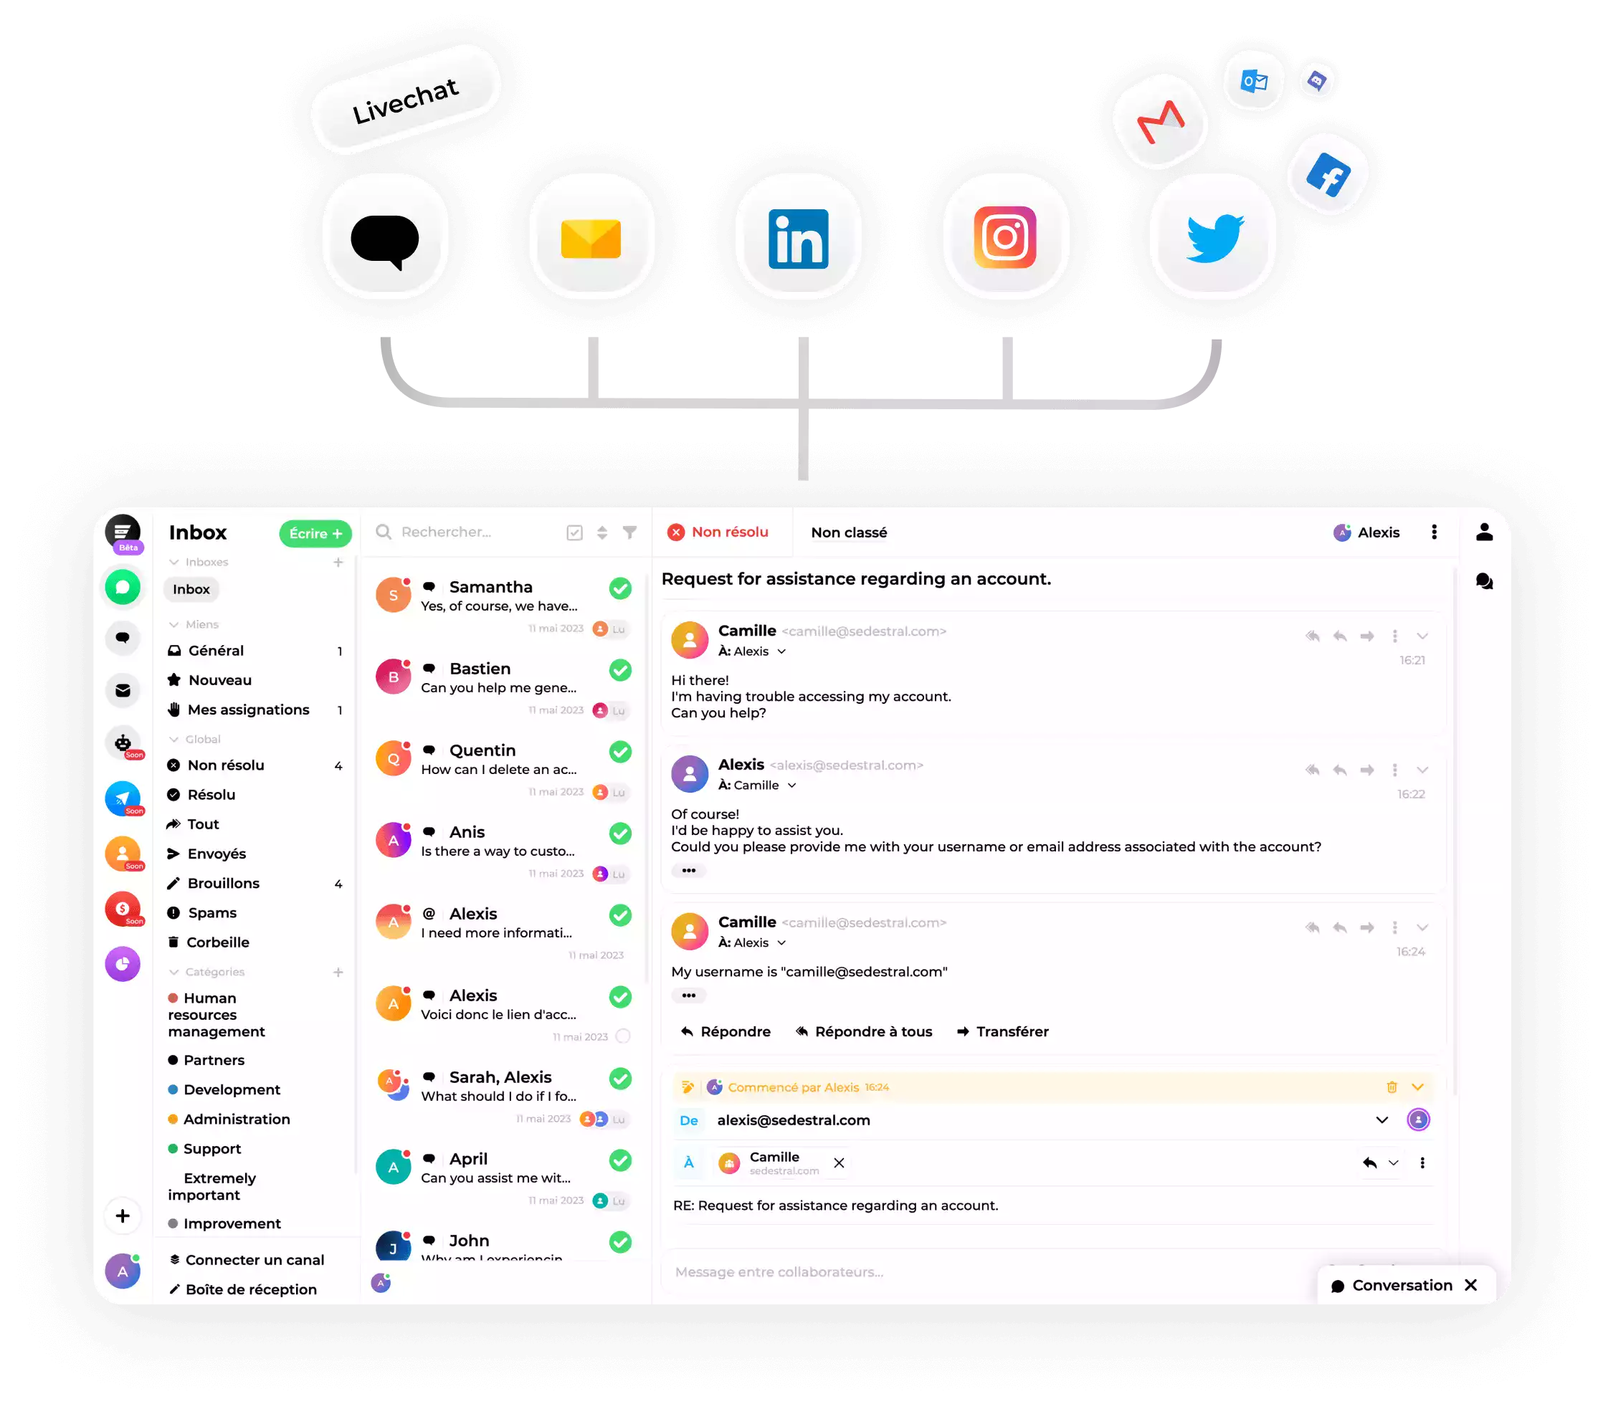Click Transférer transfer button
1603x1404 pixels.
pos(1002,1031)
